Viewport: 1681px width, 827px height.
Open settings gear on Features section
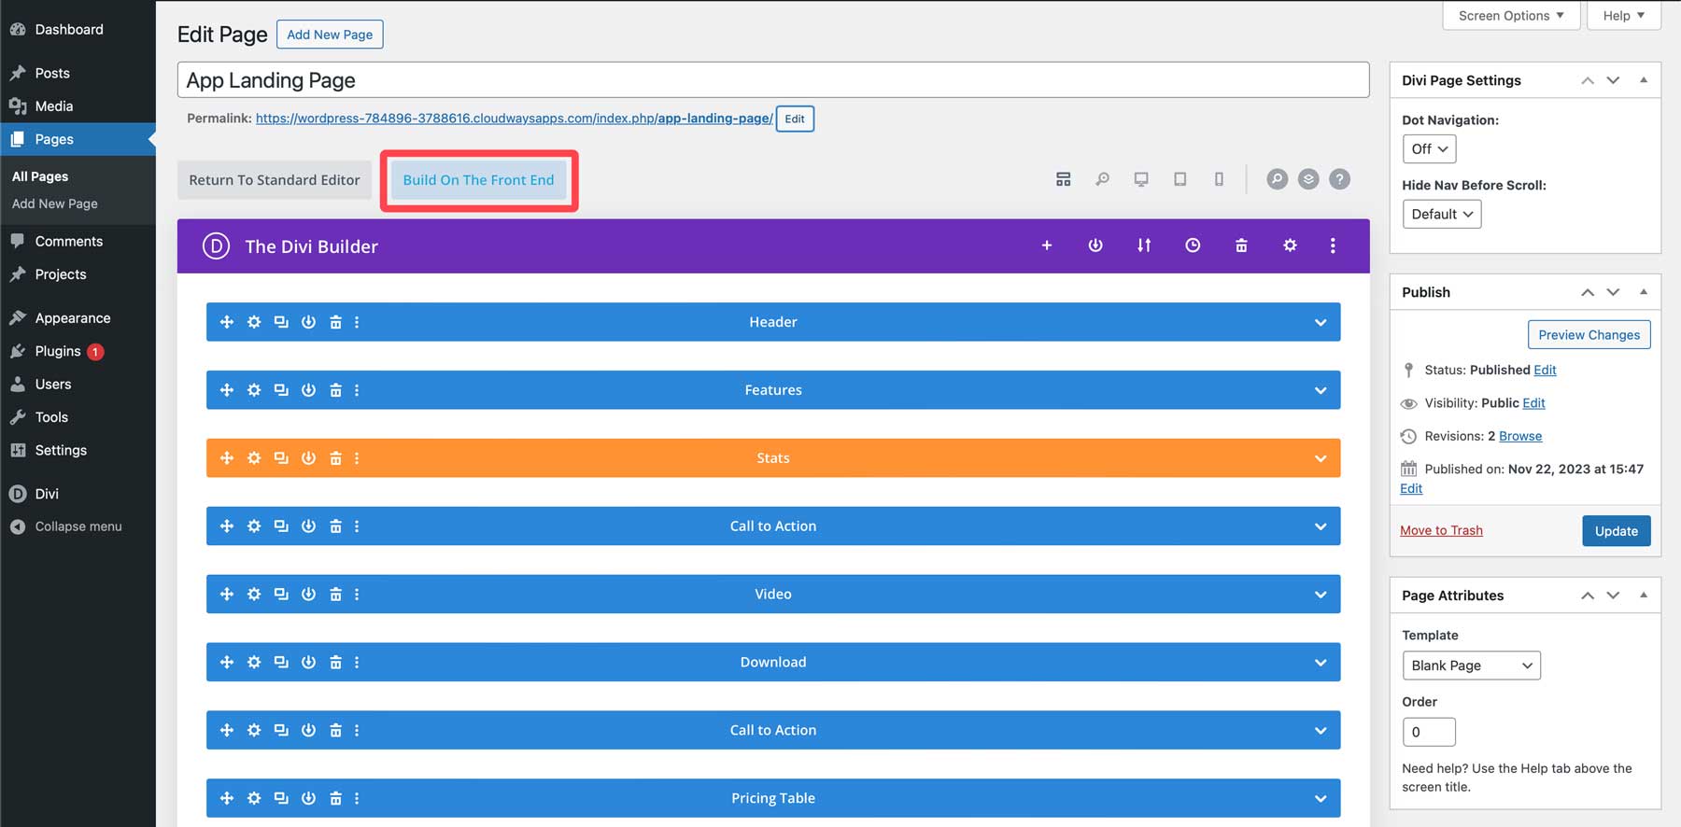click(254, 390)
